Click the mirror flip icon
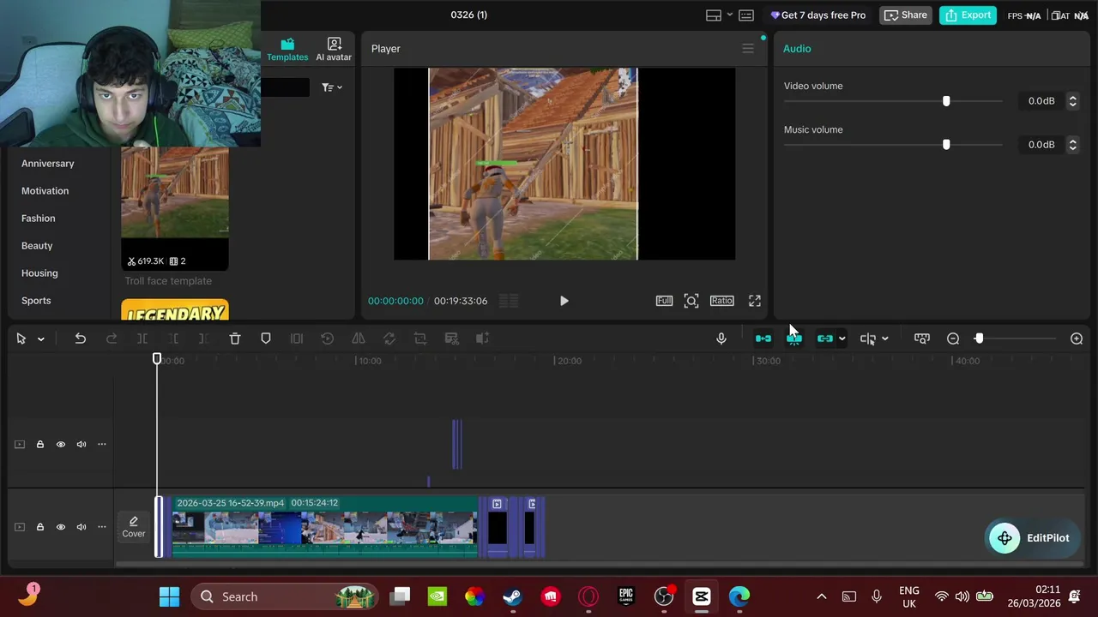This screenshot has height=617, width=1098. pos(359,338)
